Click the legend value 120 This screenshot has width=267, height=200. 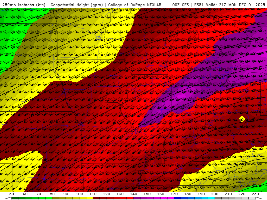click(x=106, y=194)
